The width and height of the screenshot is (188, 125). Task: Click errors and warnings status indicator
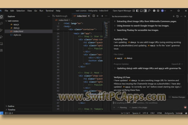pos(9,113)
